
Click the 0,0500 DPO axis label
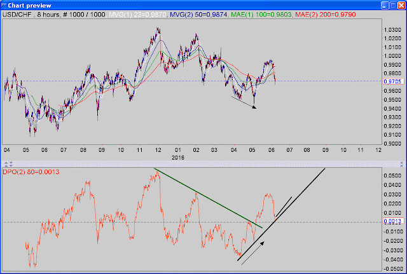(x=393, y=175)
